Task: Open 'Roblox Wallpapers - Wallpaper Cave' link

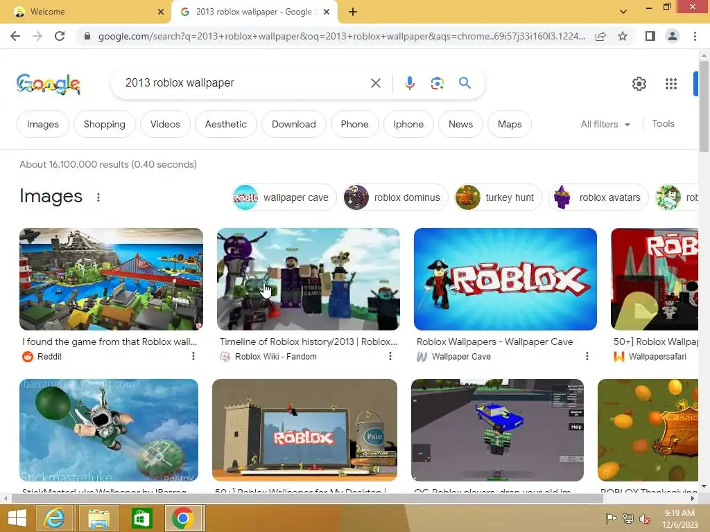Action: (x=494, y=342)
